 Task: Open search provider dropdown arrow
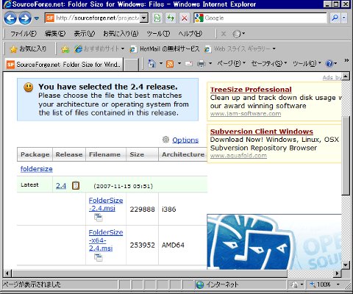pyautogui.click(x=344, y=18)
